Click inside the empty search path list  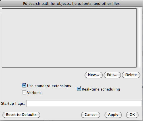click(x=69, y=38)
